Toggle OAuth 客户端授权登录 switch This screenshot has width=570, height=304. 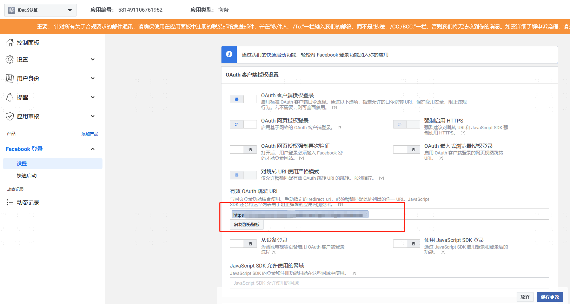[243, 99]
